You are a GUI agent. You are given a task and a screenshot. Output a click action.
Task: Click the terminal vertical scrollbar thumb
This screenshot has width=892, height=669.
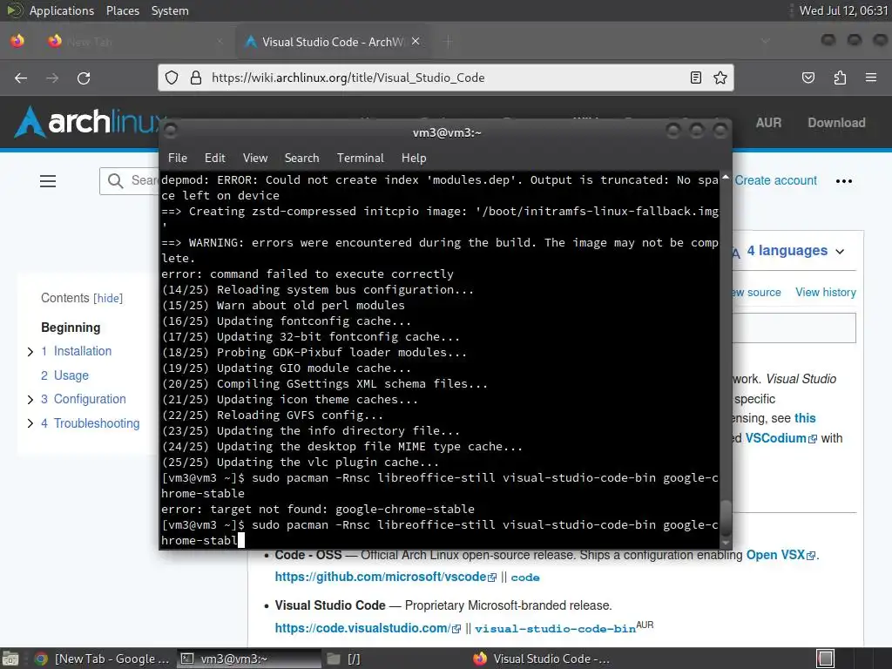click(x=726, y=517)
